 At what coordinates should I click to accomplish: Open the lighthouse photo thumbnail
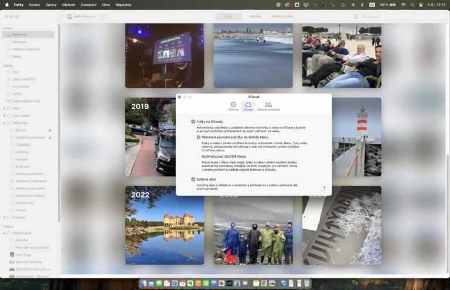[x=357, y=137]
